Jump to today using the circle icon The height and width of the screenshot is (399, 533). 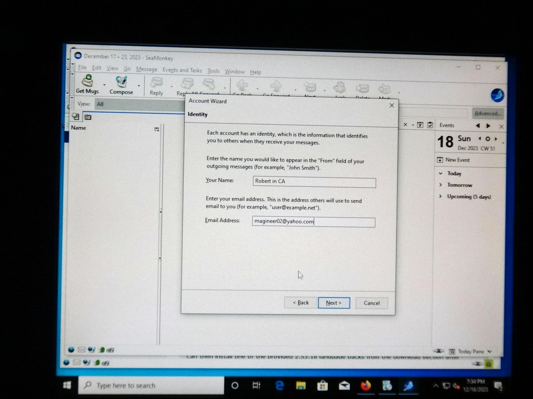[488, 139]
